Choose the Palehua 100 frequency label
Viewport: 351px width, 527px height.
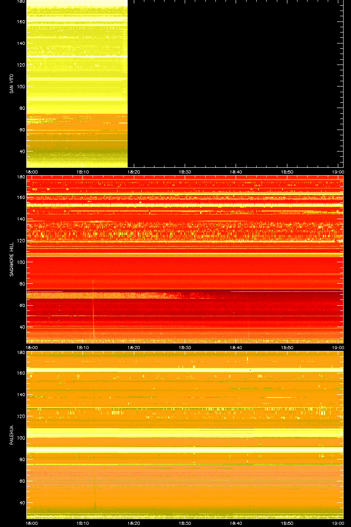point(21,437)
